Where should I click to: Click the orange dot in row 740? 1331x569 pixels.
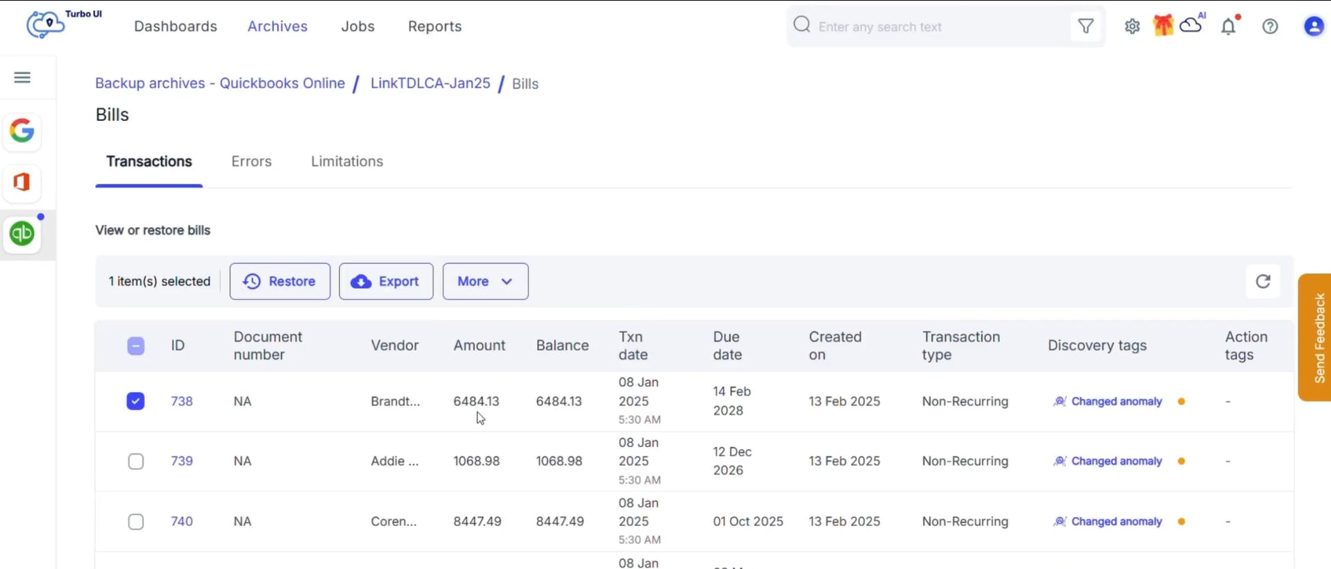[x=1181, y=521]
